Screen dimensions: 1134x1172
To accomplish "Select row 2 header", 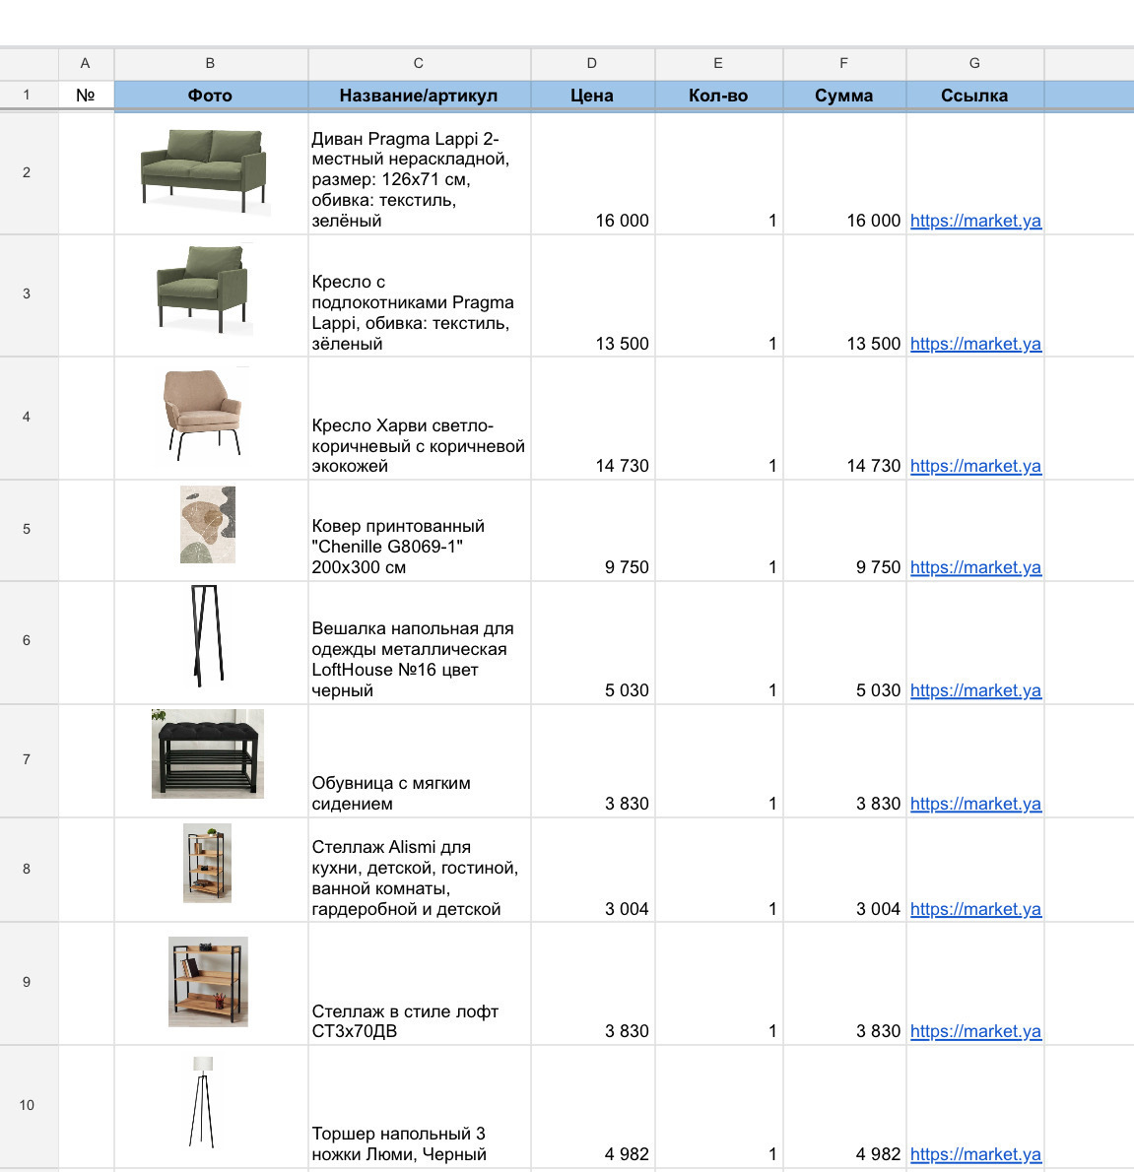I will tap(30, 172).
